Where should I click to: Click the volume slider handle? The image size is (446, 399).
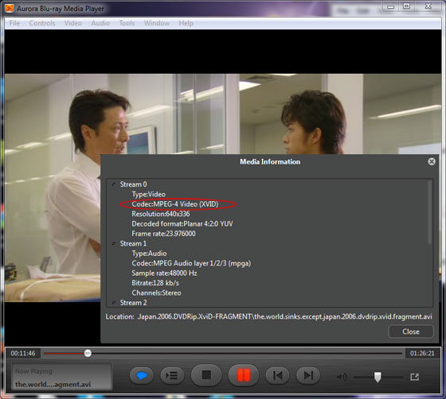378,378
